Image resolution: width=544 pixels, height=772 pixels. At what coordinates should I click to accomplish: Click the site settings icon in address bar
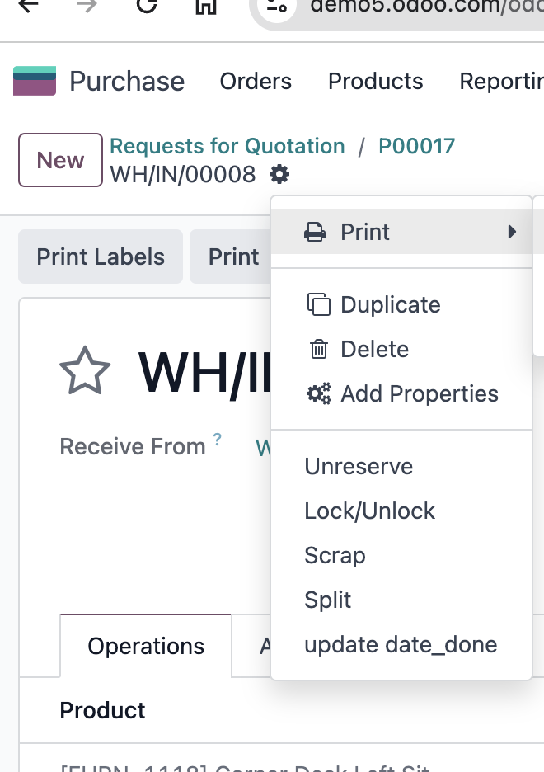click(276, 7)
